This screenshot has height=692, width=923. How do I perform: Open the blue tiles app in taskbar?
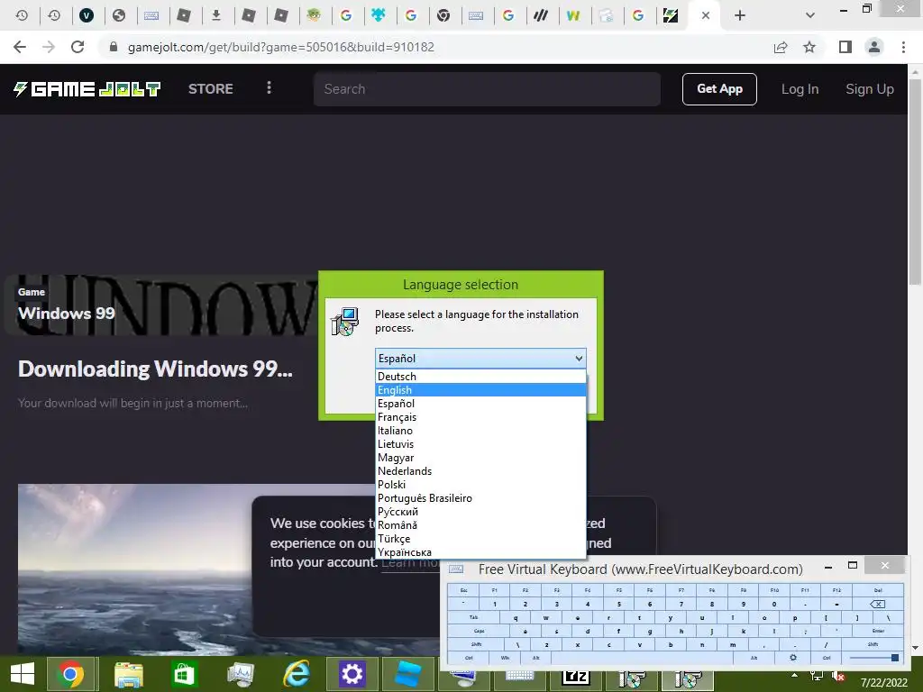click(407, 674)
